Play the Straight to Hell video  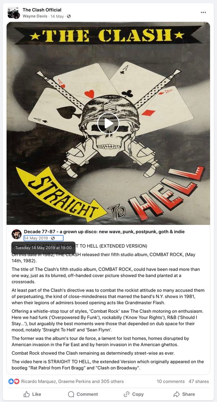click(108, 123)
